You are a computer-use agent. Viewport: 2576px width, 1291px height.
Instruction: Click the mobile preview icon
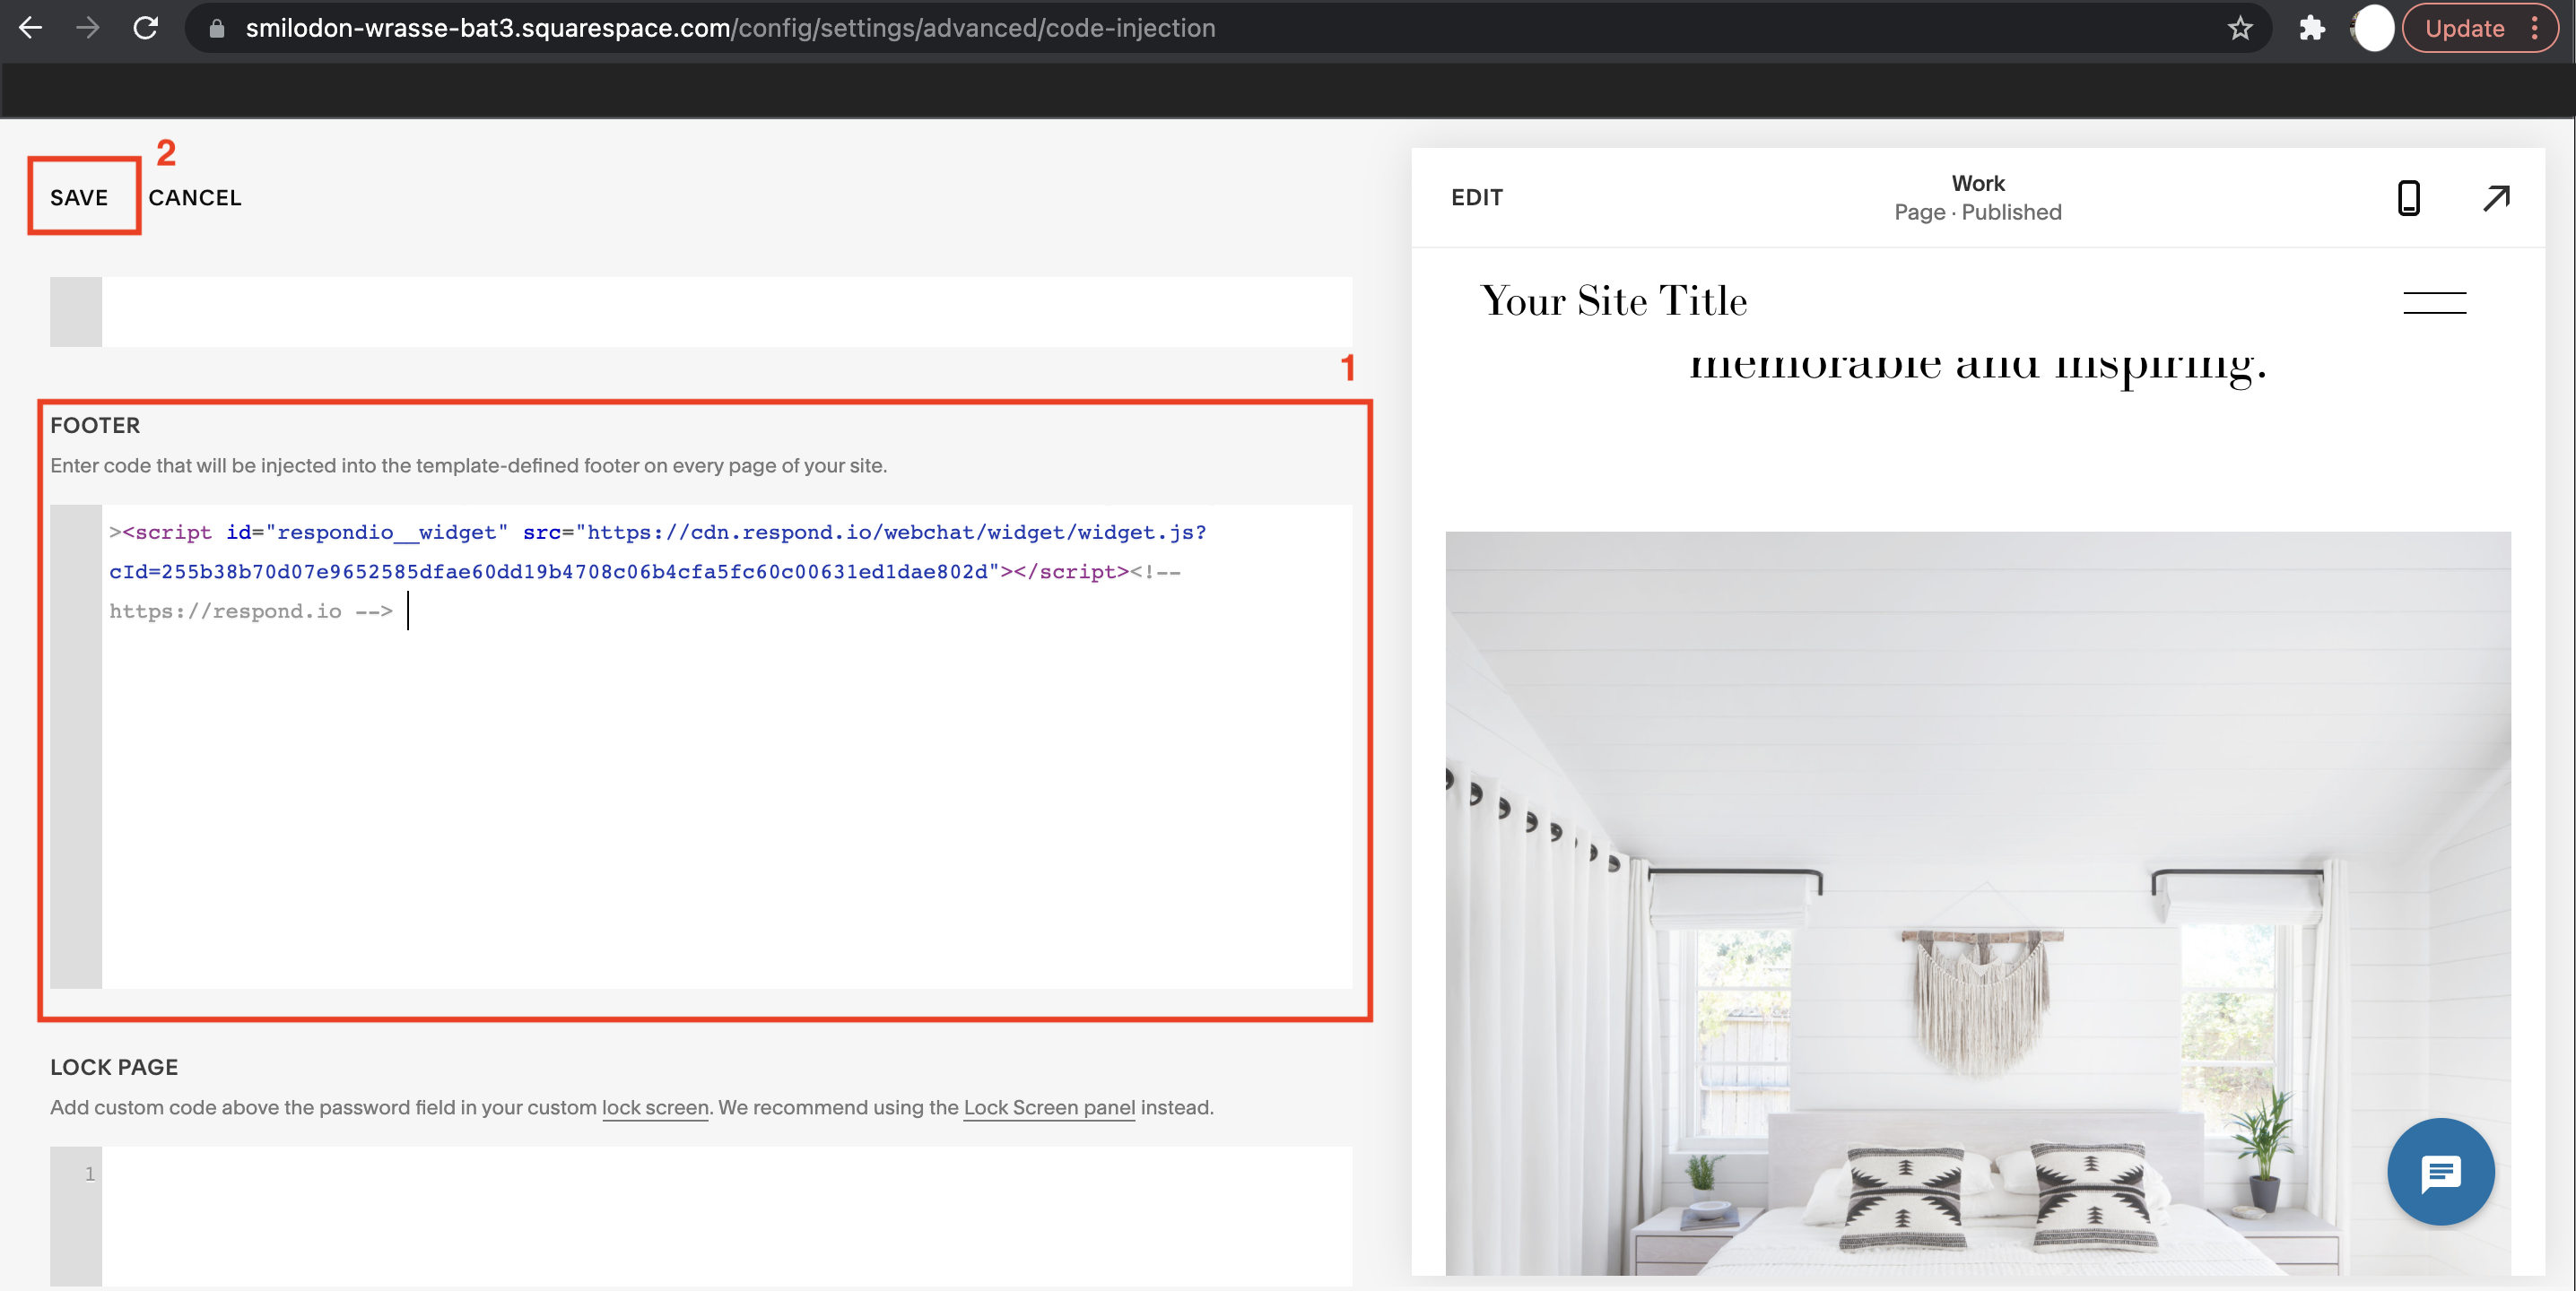(x=2408, y=196)
